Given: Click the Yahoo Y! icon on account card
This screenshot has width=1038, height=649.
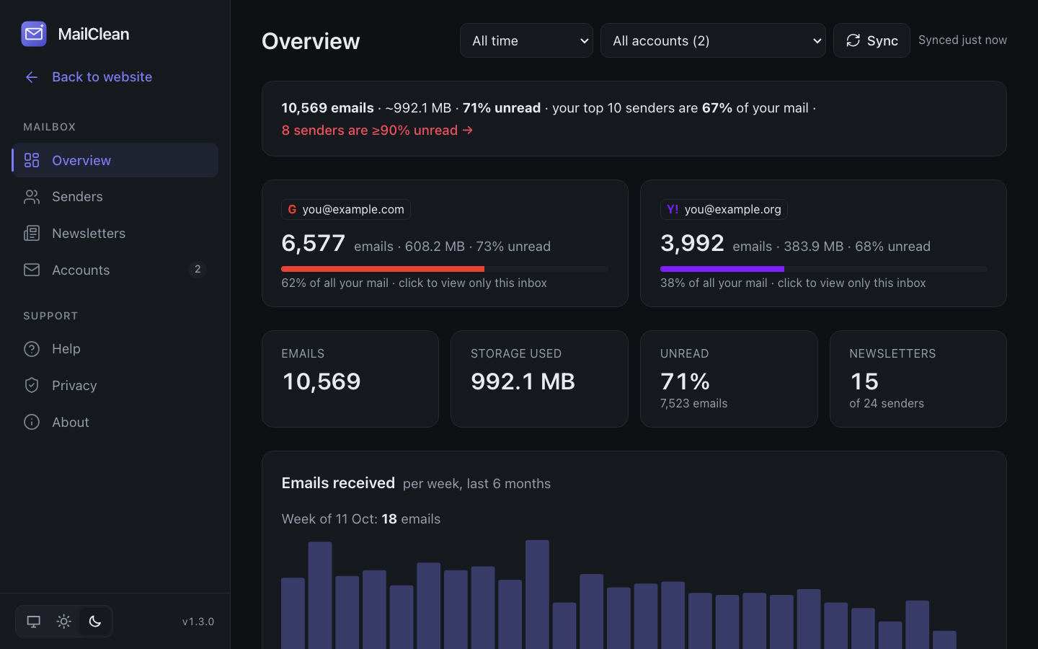Looking at the screenshot, I should click(673, 209).
